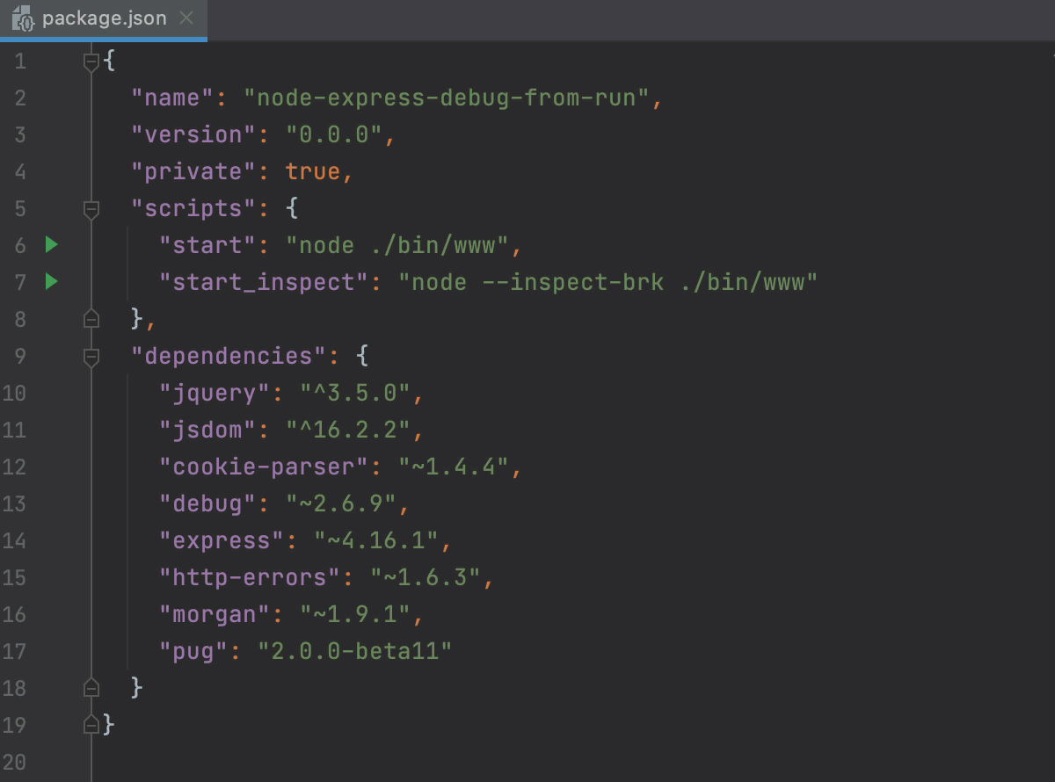
Task: Run the start_inspect script from the gutter
Action: [x=51, y=282]
